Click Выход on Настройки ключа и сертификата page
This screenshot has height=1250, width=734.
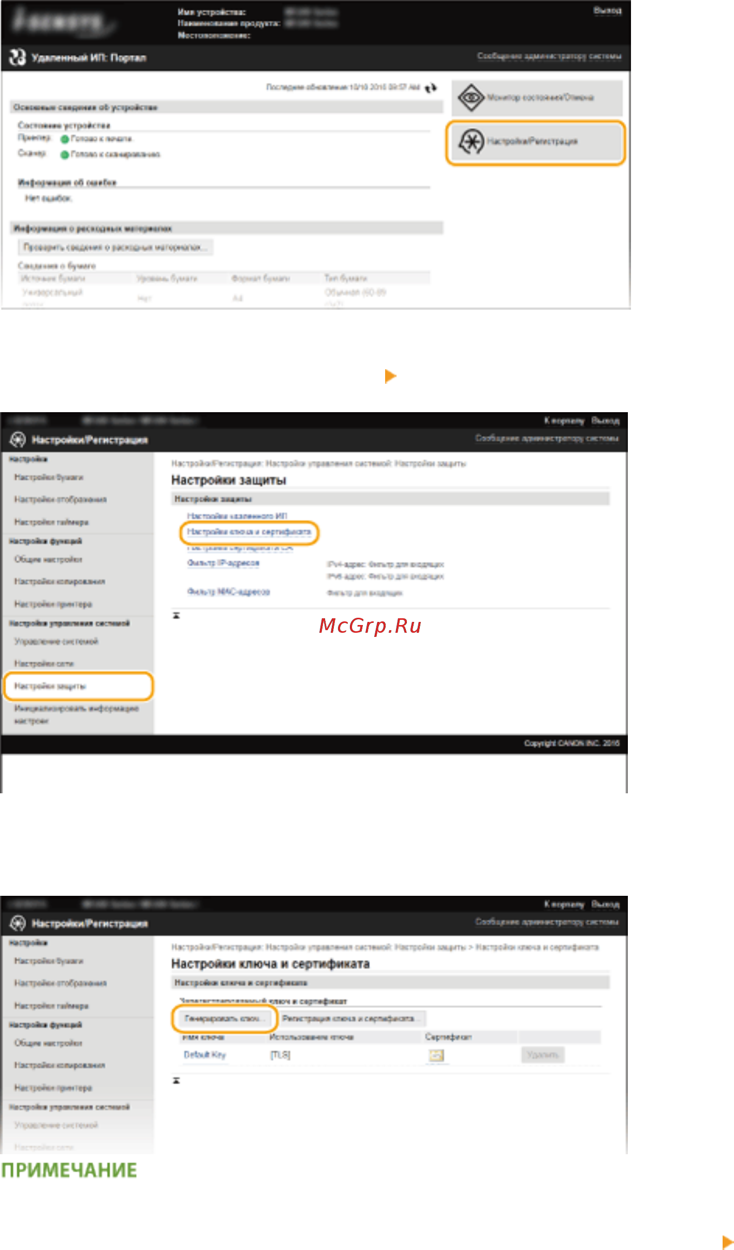pos(606,904)
